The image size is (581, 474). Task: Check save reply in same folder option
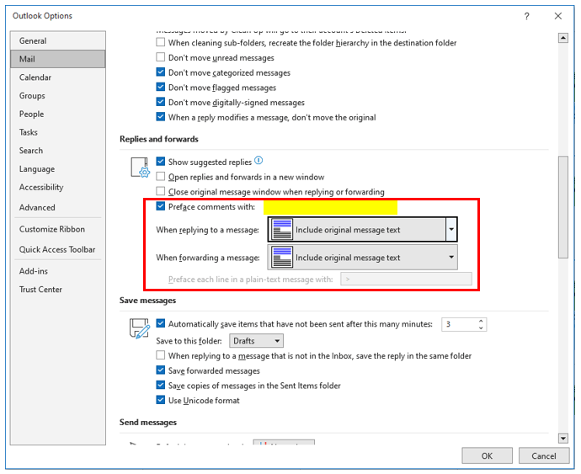click(x=161, y=355)
